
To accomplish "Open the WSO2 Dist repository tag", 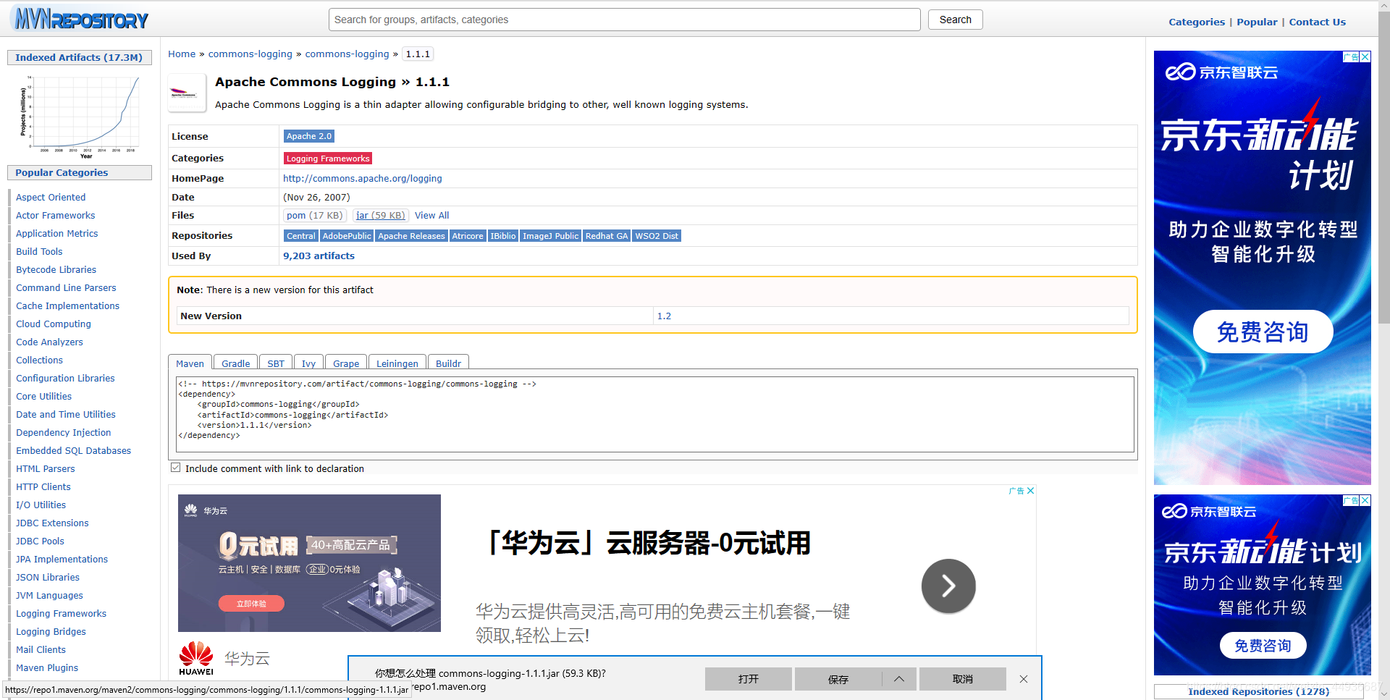I will pos(657,236).
